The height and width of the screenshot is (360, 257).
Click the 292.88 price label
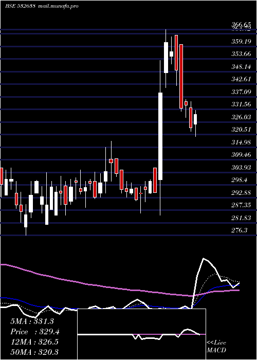pos(241,193)
